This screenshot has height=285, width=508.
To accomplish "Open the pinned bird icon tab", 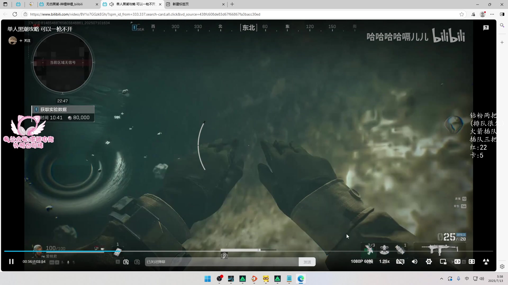I will (31, 4).
